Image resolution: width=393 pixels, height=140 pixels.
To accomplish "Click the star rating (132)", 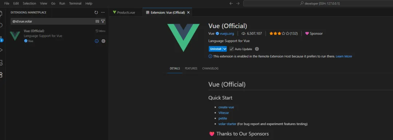I will pos(283,33).
